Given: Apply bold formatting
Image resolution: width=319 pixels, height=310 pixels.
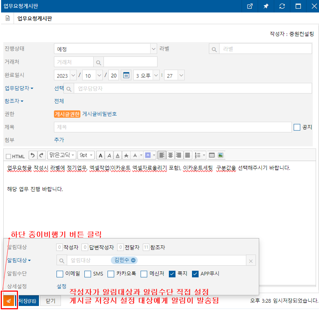Looking at the screenshot, I should pyautogui.click(x=101, y=156).
